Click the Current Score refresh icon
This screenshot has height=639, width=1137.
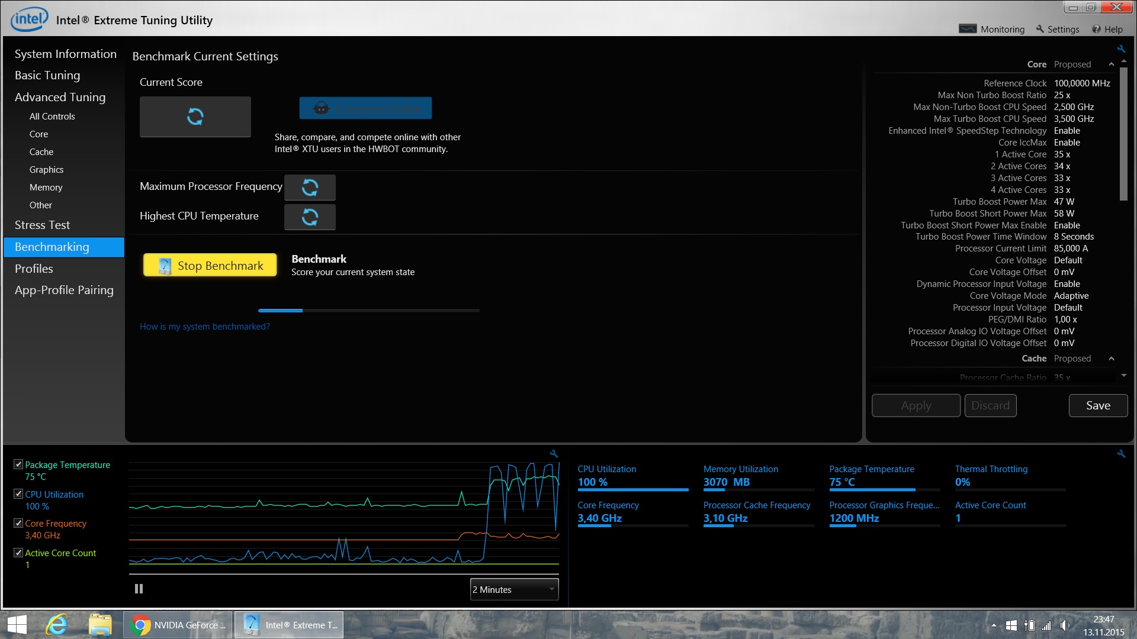[195, 117]
